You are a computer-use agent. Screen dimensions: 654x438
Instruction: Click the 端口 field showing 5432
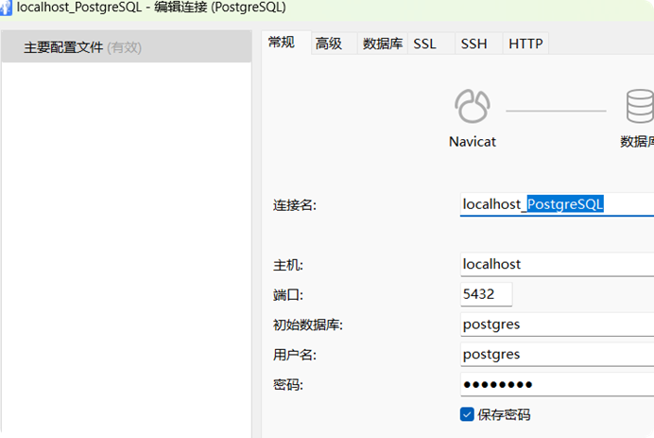487,294
